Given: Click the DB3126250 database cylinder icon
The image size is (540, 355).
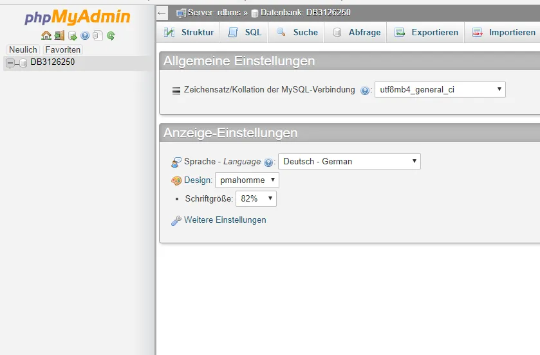Looking at the screenshot, I should [x=23, y=63].
